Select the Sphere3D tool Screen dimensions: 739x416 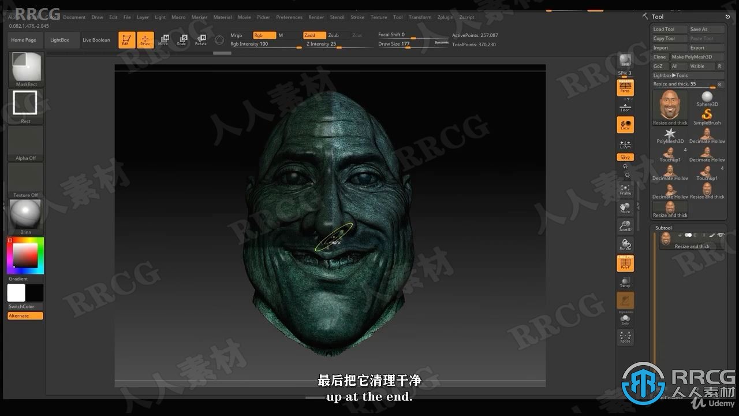click(x=707, y=99)
